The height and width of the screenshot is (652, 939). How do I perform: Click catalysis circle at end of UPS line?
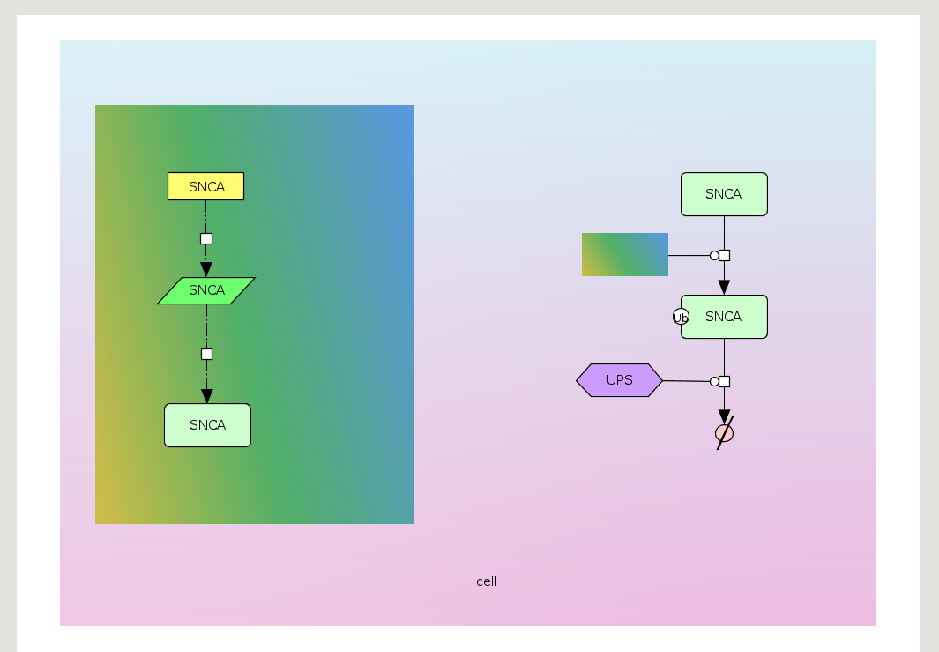[x=714, y=381]
